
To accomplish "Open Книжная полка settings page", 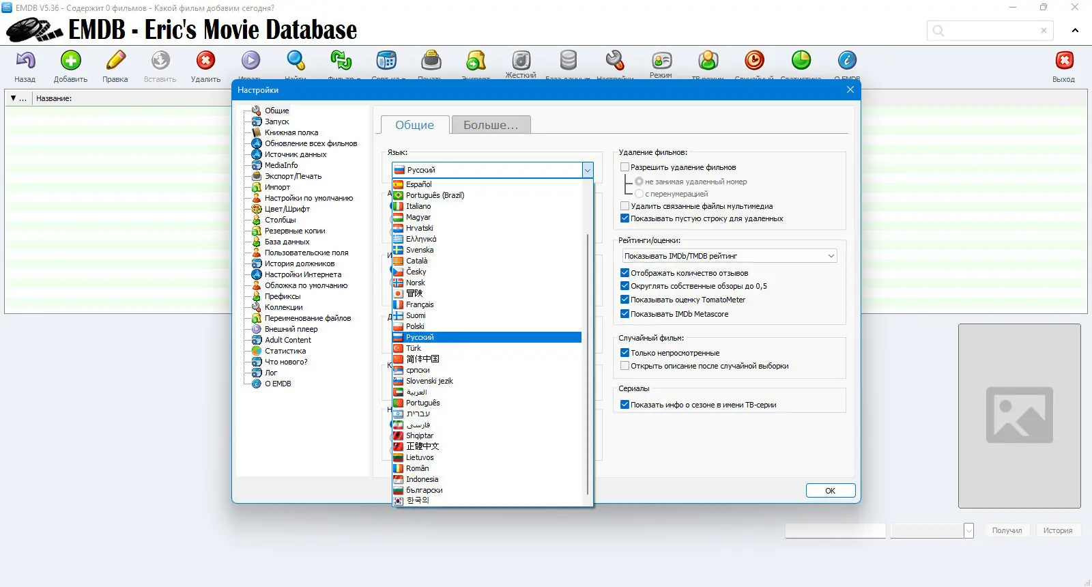I will 291,132.
